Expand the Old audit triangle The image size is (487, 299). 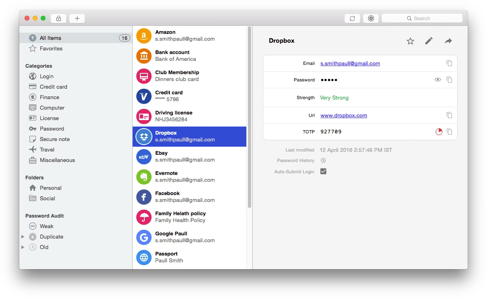(23, 247)
